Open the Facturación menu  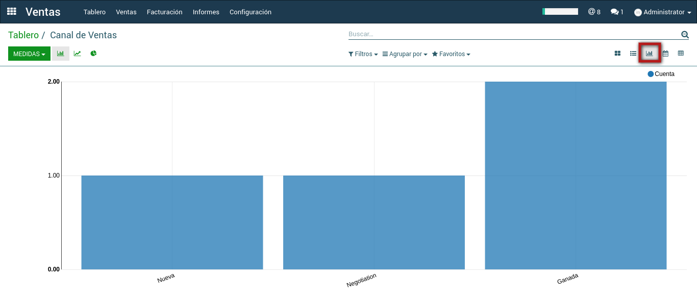tap(164, 12)
